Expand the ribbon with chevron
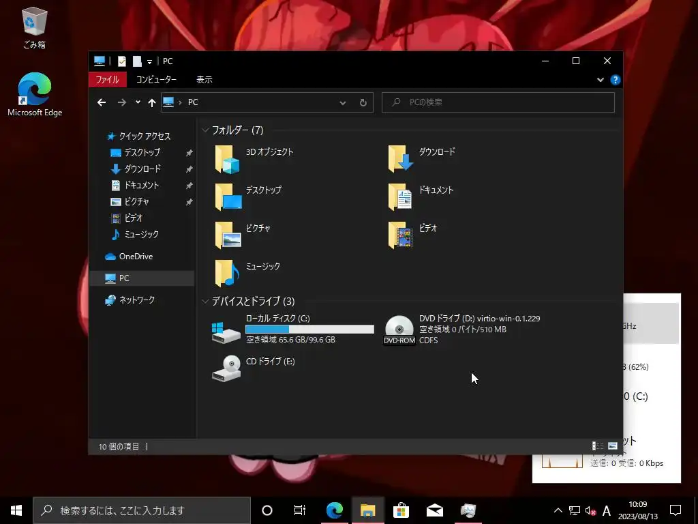698x524 pixels. pos(600,80)
